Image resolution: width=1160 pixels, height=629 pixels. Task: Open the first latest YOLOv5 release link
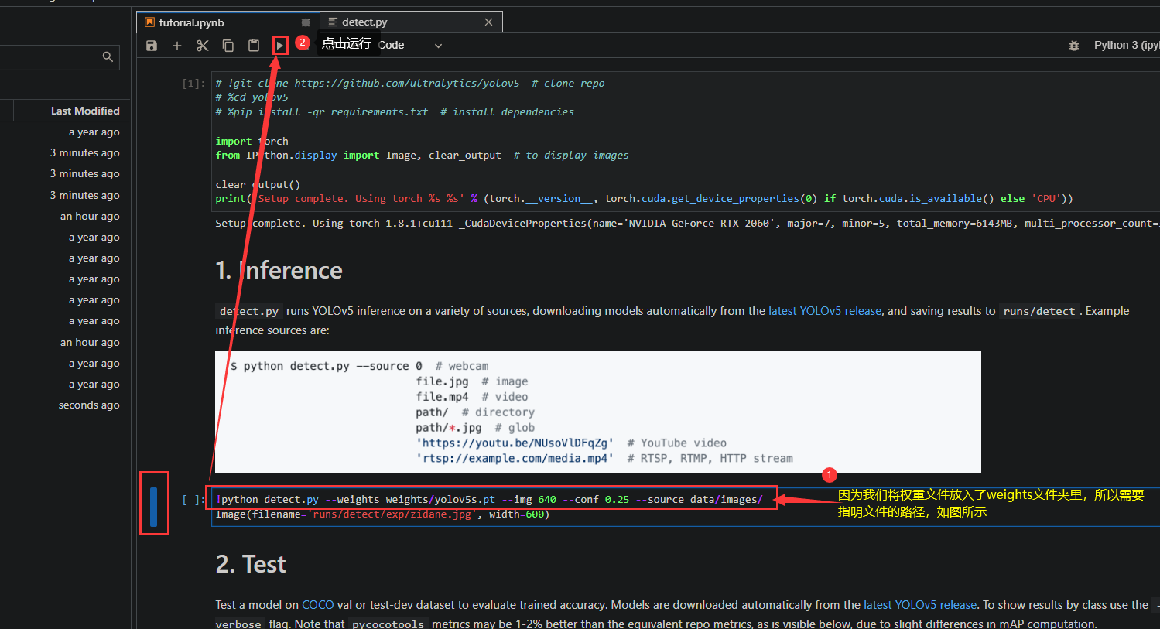point(825,311)
